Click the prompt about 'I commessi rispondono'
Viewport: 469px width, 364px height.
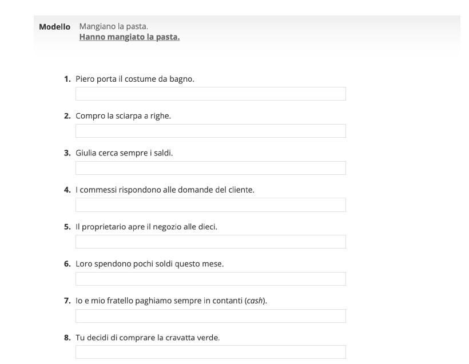pos(165,190)
